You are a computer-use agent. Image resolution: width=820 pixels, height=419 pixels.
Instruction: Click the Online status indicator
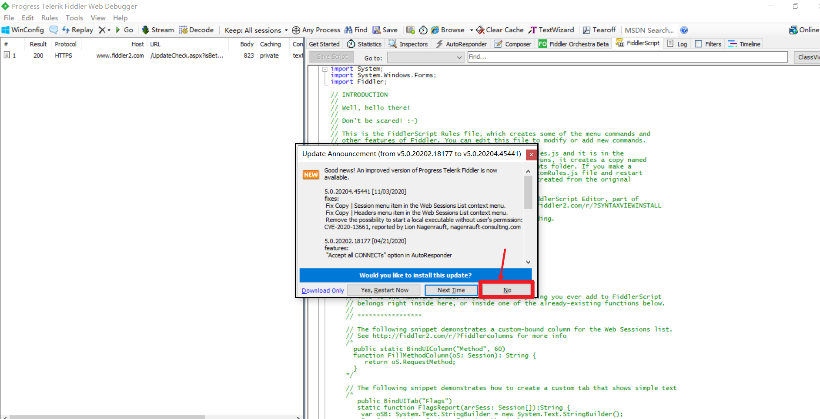[804, 30]
